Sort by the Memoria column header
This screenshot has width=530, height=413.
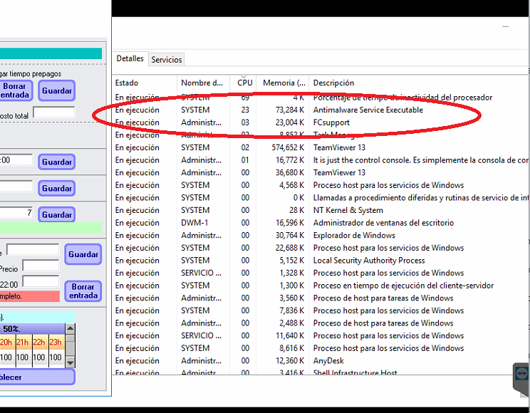[x=283, y=83]
